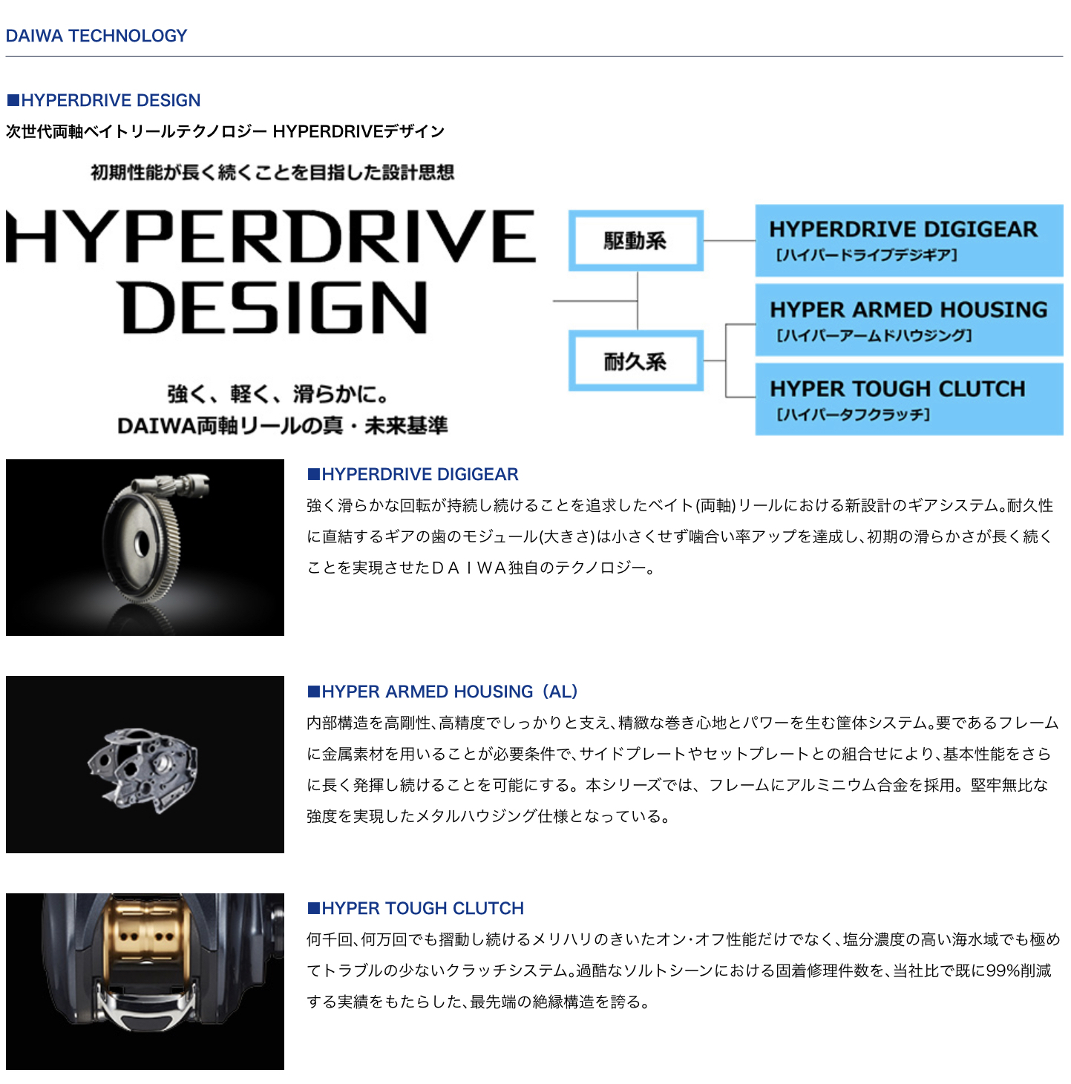Click the 駆動系 diagram box
Image resolution: width=1071 pixels, height=1084 pixels.
tap(636, 240)
